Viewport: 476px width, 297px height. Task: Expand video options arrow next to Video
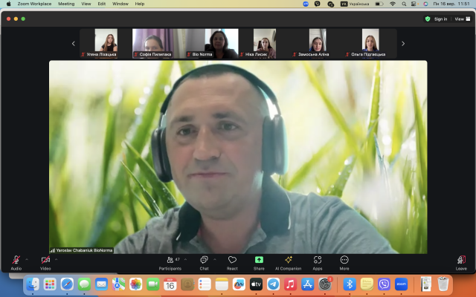(57, 259)
